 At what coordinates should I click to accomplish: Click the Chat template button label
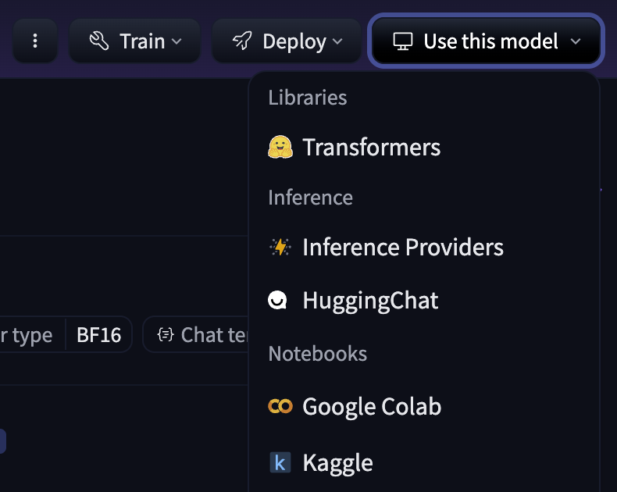pos(214,335)
